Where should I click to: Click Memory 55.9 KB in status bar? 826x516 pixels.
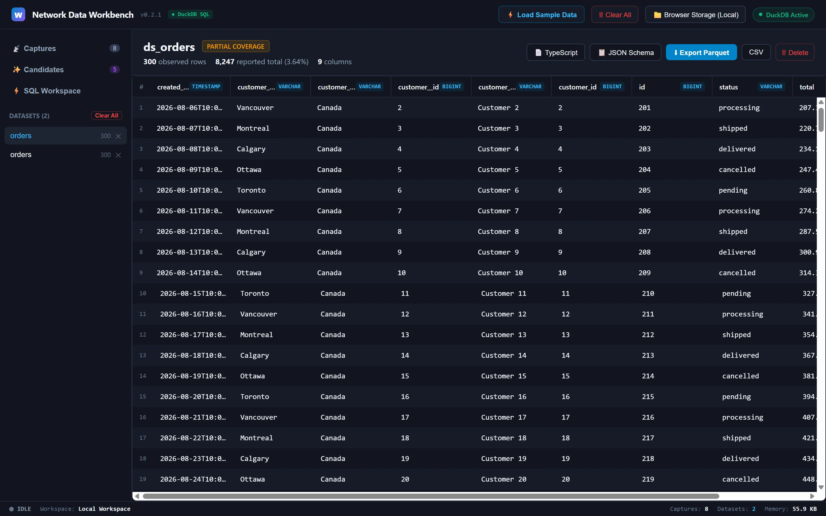pyautogui.click(x=790, y=509)
